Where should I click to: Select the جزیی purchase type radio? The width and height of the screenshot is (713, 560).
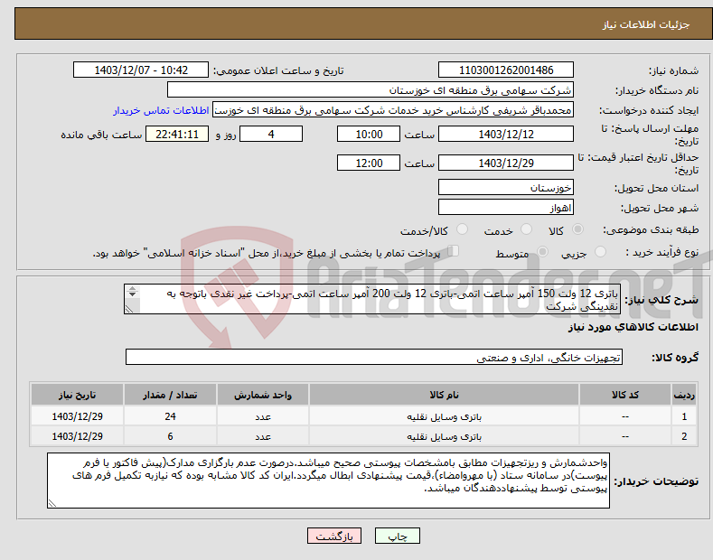[x=600, y=252]
